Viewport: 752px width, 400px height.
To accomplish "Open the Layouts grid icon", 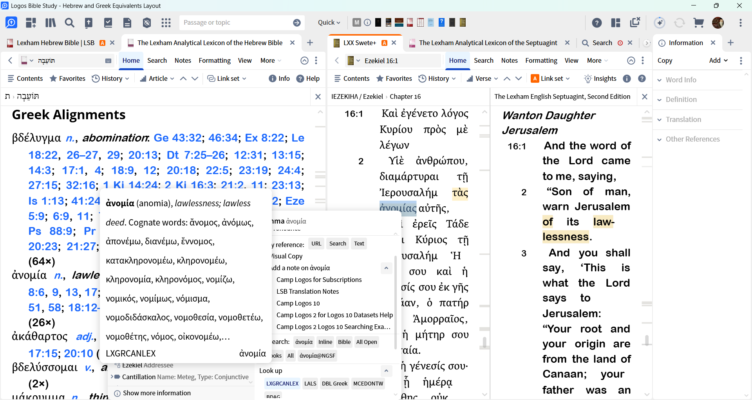I will coord(616,23).
